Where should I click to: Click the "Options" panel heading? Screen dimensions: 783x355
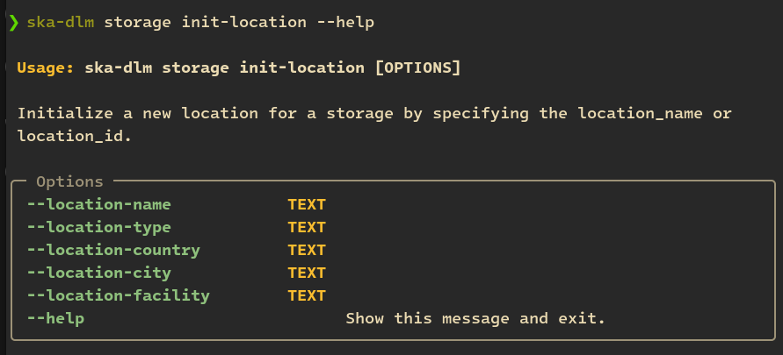(69, 182)
